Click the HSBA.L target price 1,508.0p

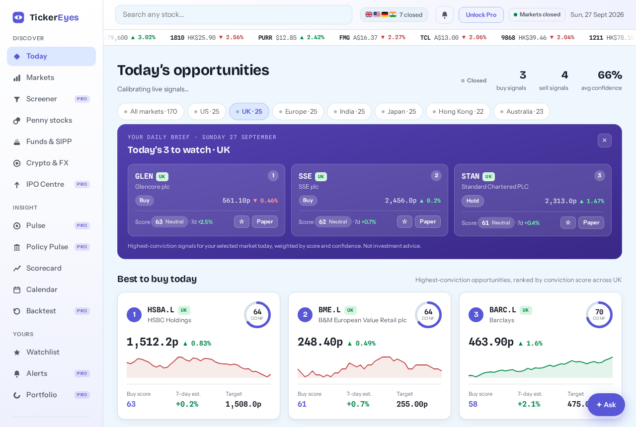[x=243, y=404]
